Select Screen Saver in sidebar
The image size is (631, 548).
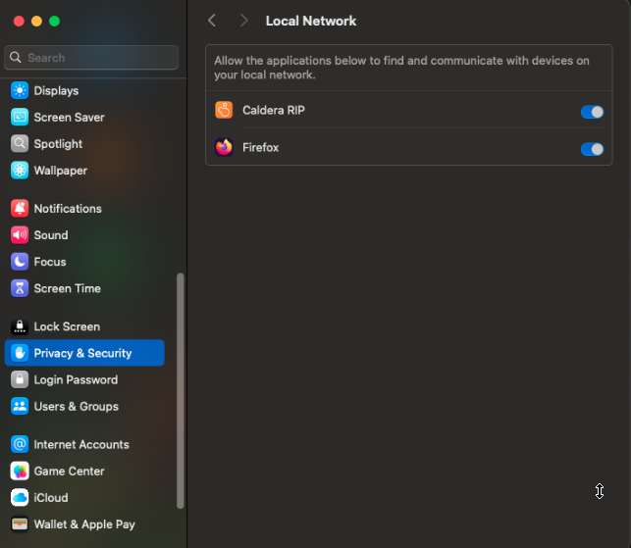[x=70, y=118]
